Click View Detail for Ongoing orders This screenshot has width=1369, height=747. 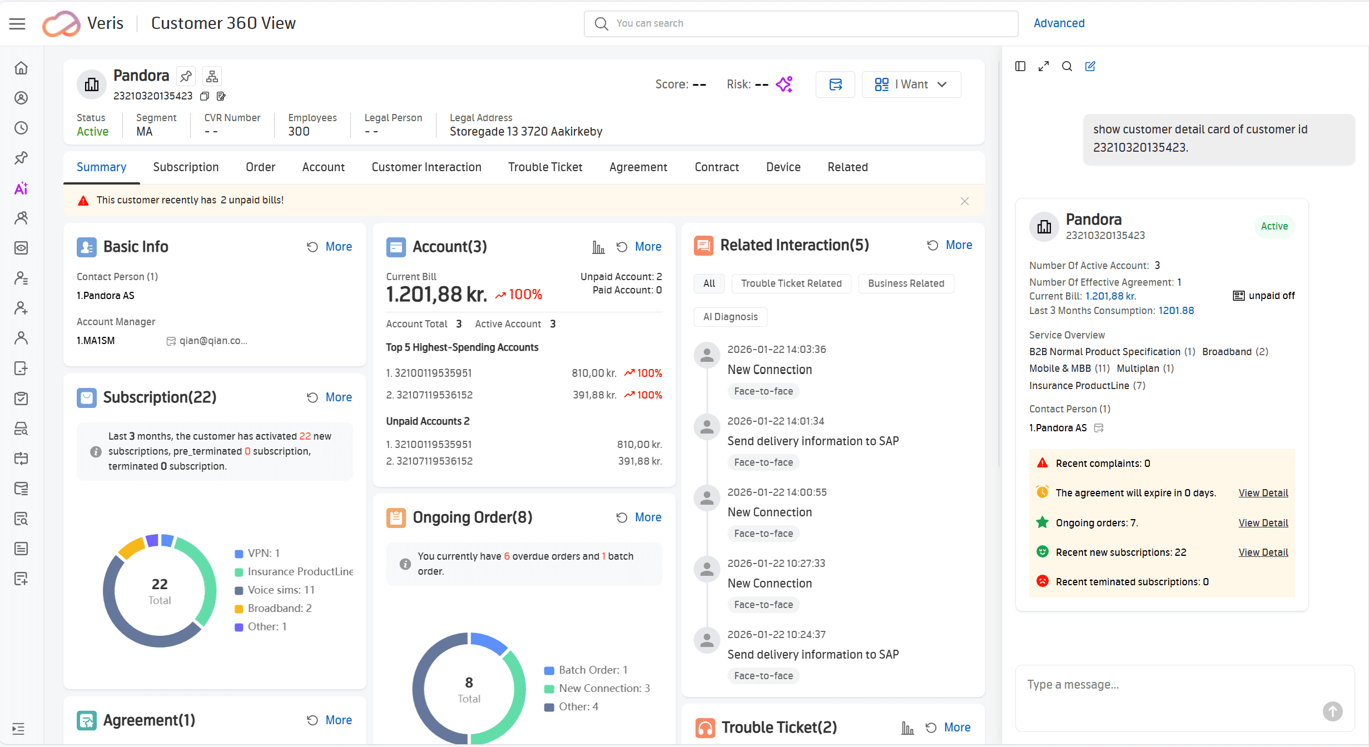[x=1263, y=523]
